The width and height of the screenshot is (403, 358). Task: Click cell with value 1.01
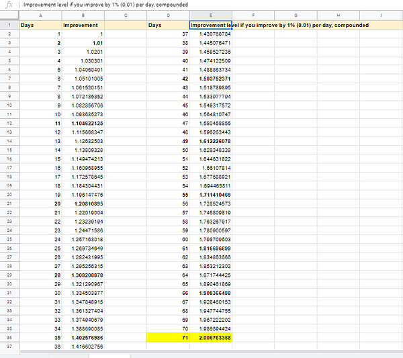click(x=83, y=43)
